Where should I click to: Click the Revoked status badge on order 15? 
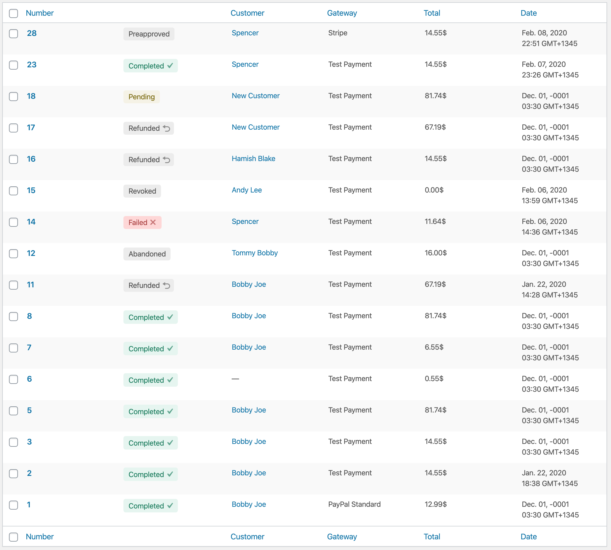[142, 191]
